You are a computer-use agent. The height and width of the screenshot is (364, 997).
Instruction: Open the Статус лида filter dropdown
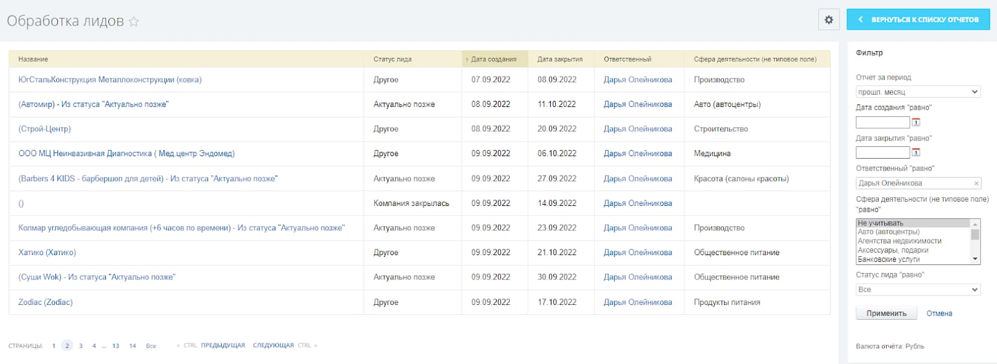[918, 289]
